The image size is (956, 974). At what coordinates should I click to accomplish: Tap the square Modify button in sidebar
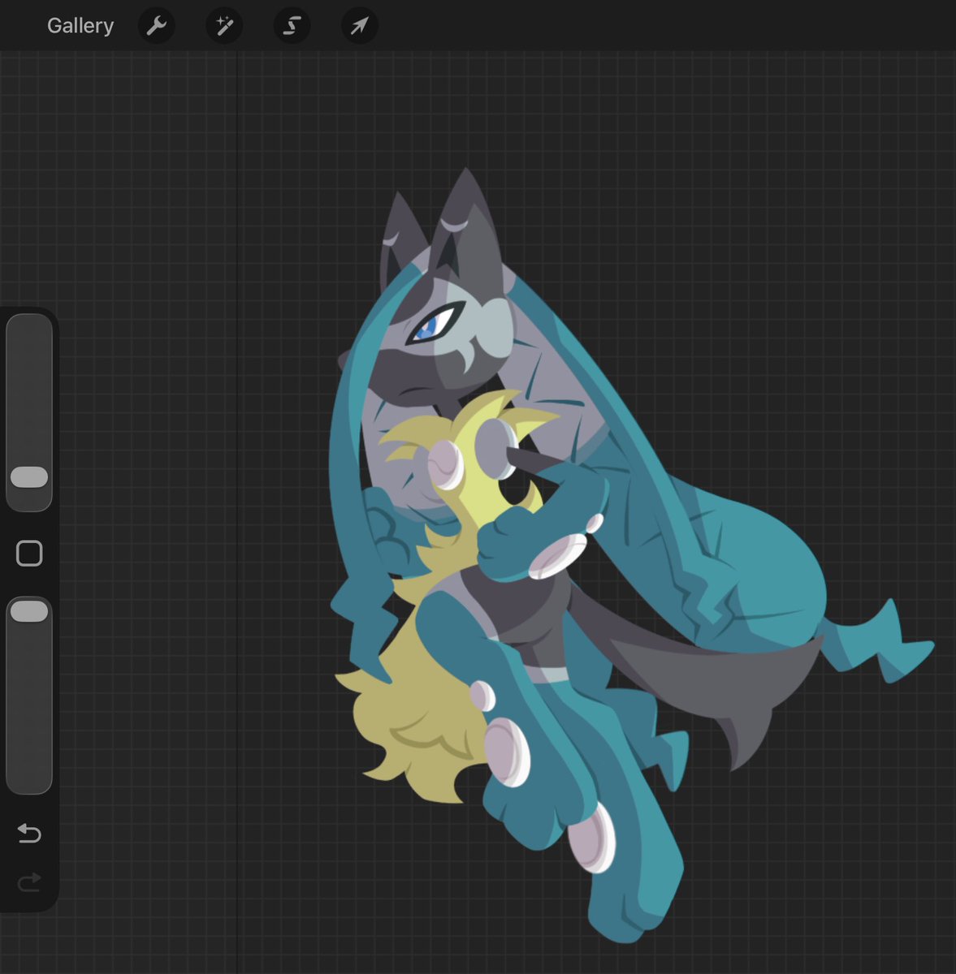coord(29,554)
